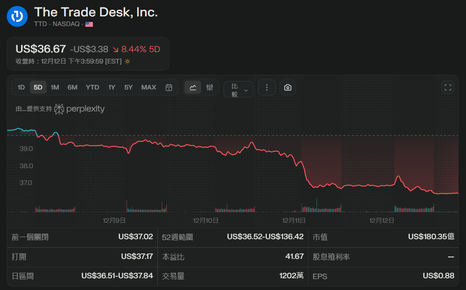Image resolution: width=466 pixels, height=290 pixels.
Task: Click the 8.44% 5D change value
Action: 141,49
